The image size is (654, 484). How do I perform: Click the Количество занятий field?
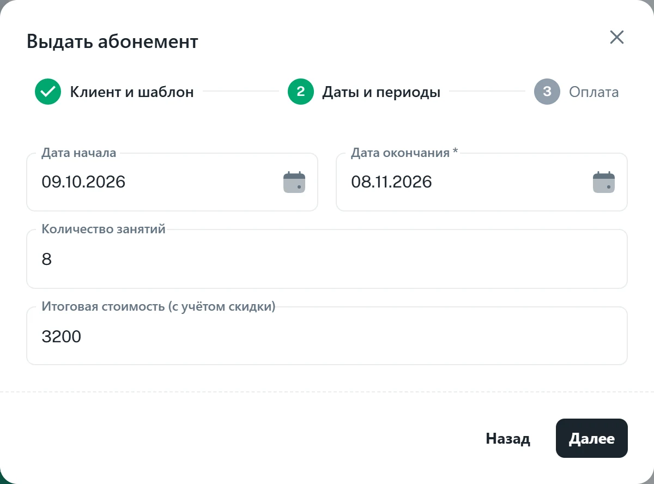coord(327,259)
